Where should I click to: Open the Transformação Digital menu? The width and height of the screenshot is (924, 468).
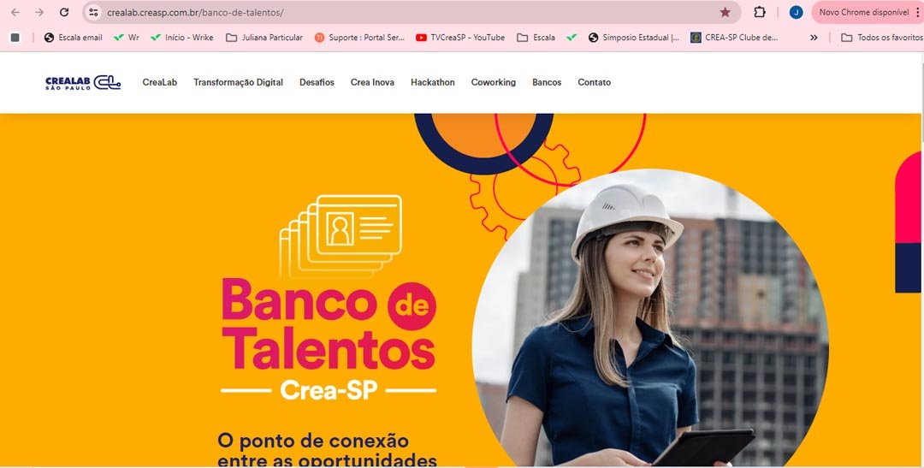pos(238,82)
